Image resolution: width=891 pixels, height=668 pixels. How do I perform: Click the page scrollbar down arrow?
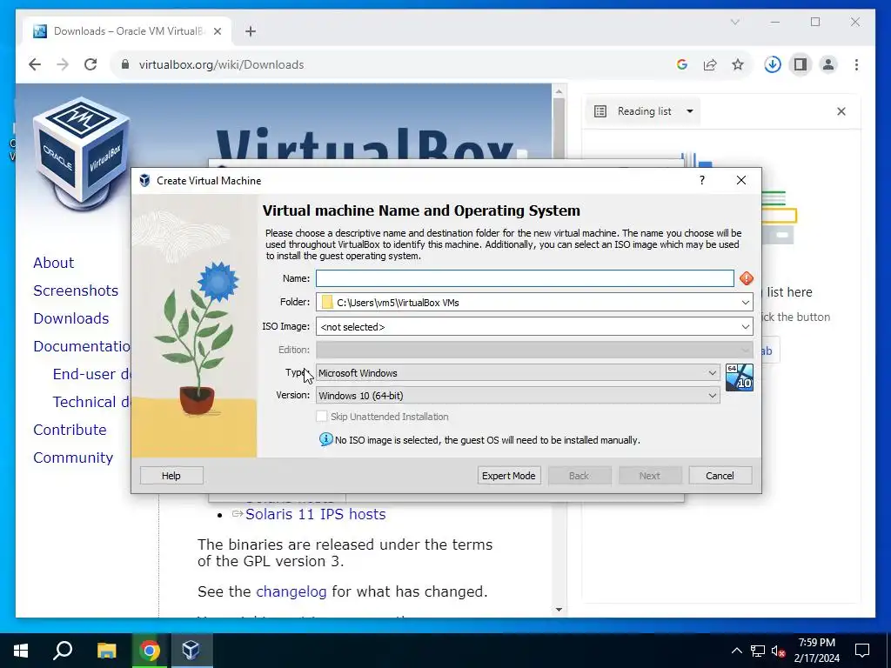click(559, 610)
